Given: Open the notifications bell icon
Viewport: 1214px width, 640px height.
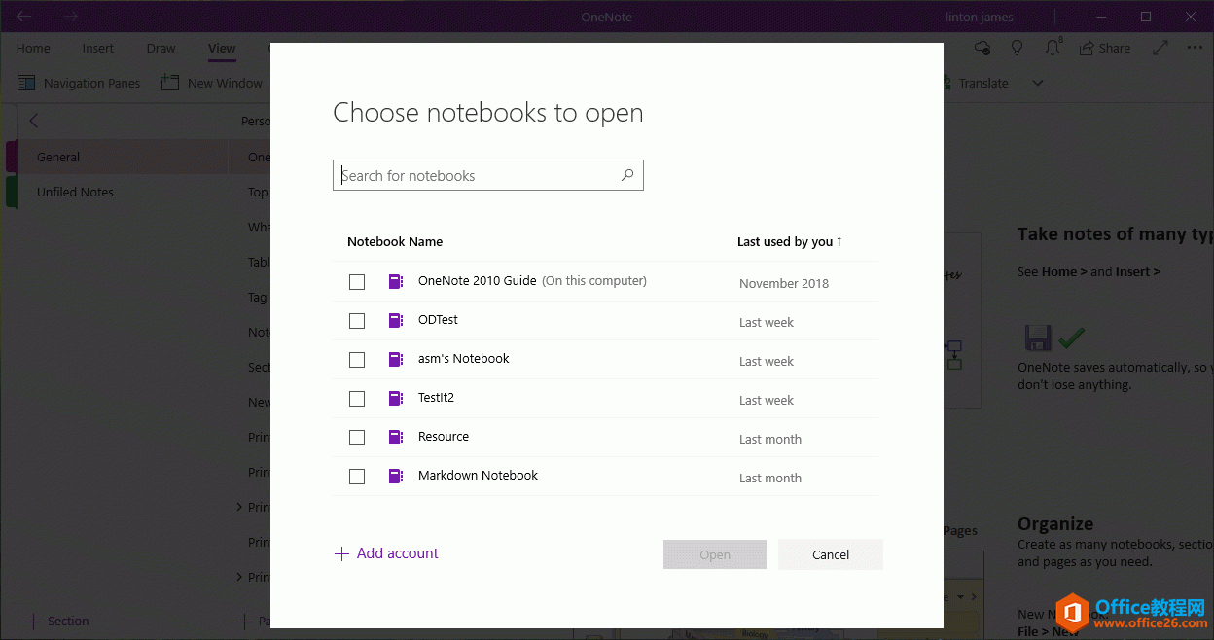Looking at the screenshot, I should (1053, 47).
